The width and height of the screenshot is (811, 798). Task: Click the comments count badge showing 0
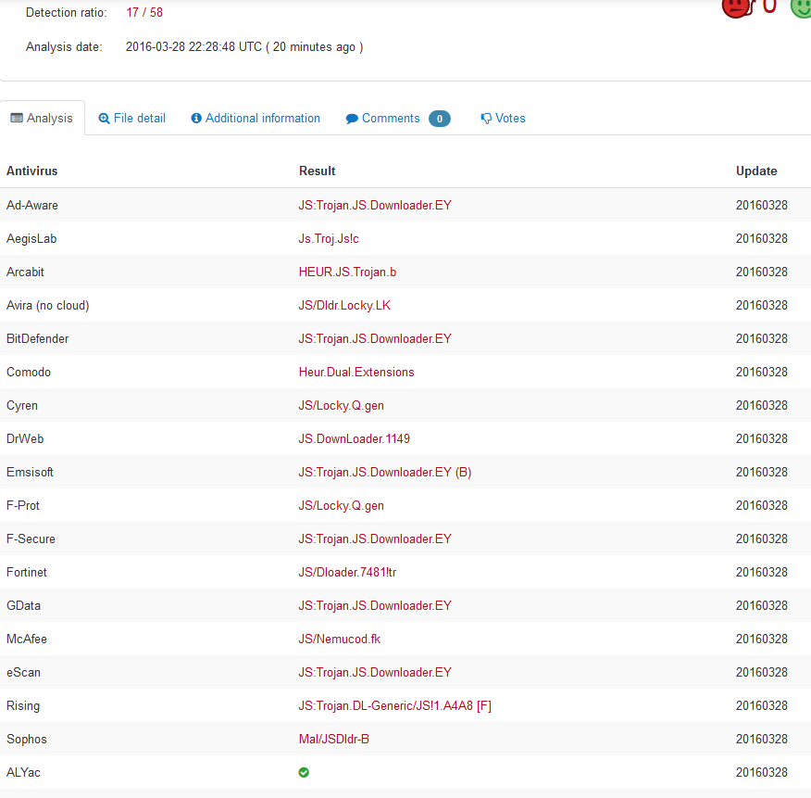(x=440, y=119)
